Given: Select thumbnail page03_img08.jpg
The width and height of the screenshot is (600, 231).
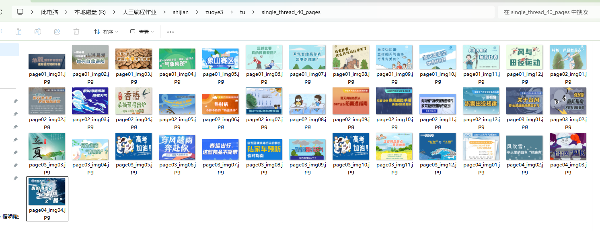Looking at the screenshot, I should click(x=264, y=150).
